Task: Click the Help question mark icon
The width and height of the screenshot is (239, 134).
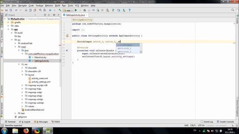Action: [x=130, y=10]
